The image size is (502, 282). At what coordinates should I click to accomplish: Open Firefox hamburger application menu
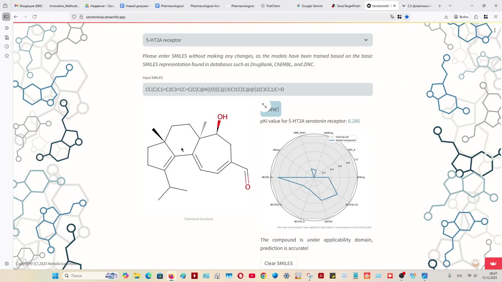pos(496,17)
